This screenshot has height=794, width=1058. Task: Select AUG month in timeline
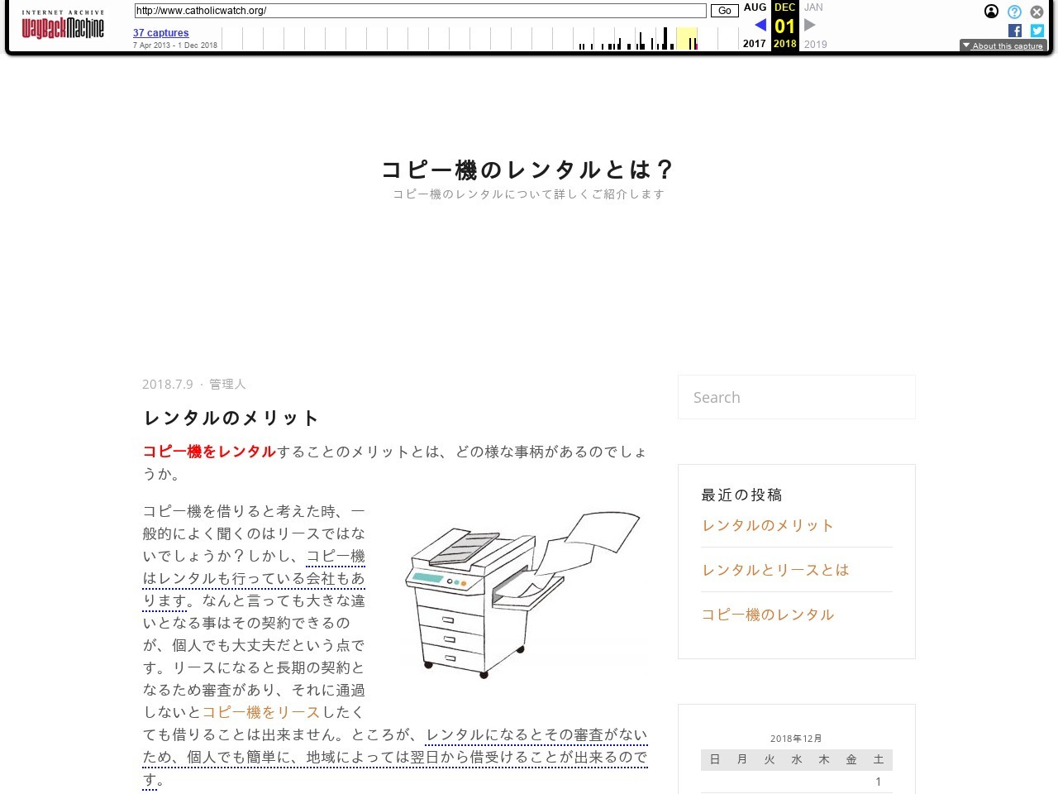click(755, 7)
